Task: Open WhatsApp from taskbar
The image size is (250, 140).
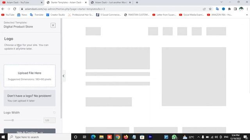Action: pos(174,137)
